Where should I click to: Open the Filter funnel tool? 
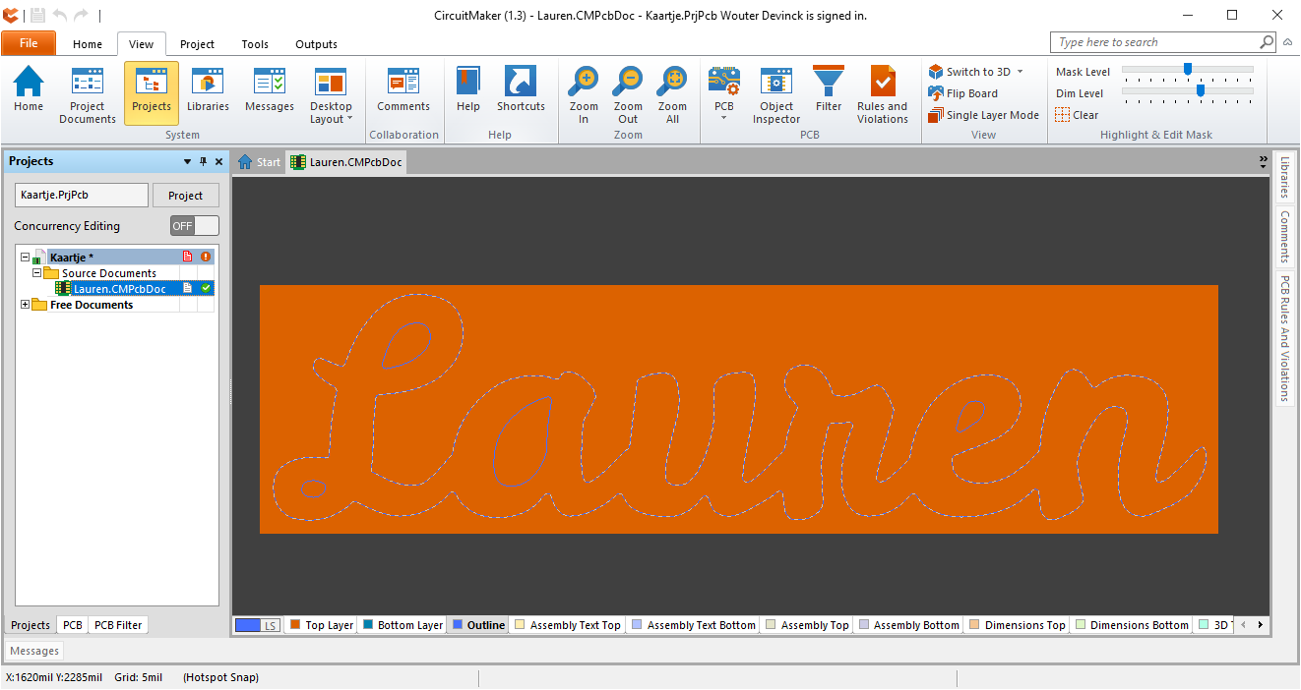pyautogui.click(x=829, y=89)
